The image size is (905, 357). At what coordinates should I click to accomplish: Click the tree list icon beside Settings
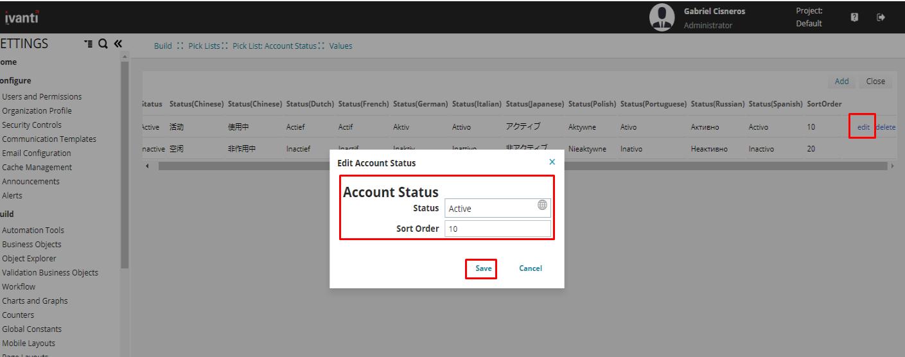(x=88, y=44)
